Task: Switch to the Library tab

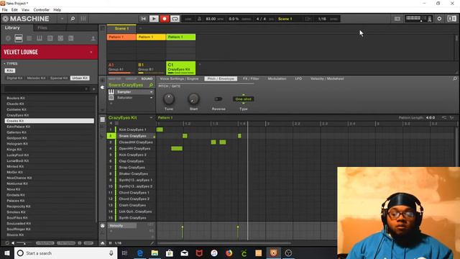Action: (12, 27)
